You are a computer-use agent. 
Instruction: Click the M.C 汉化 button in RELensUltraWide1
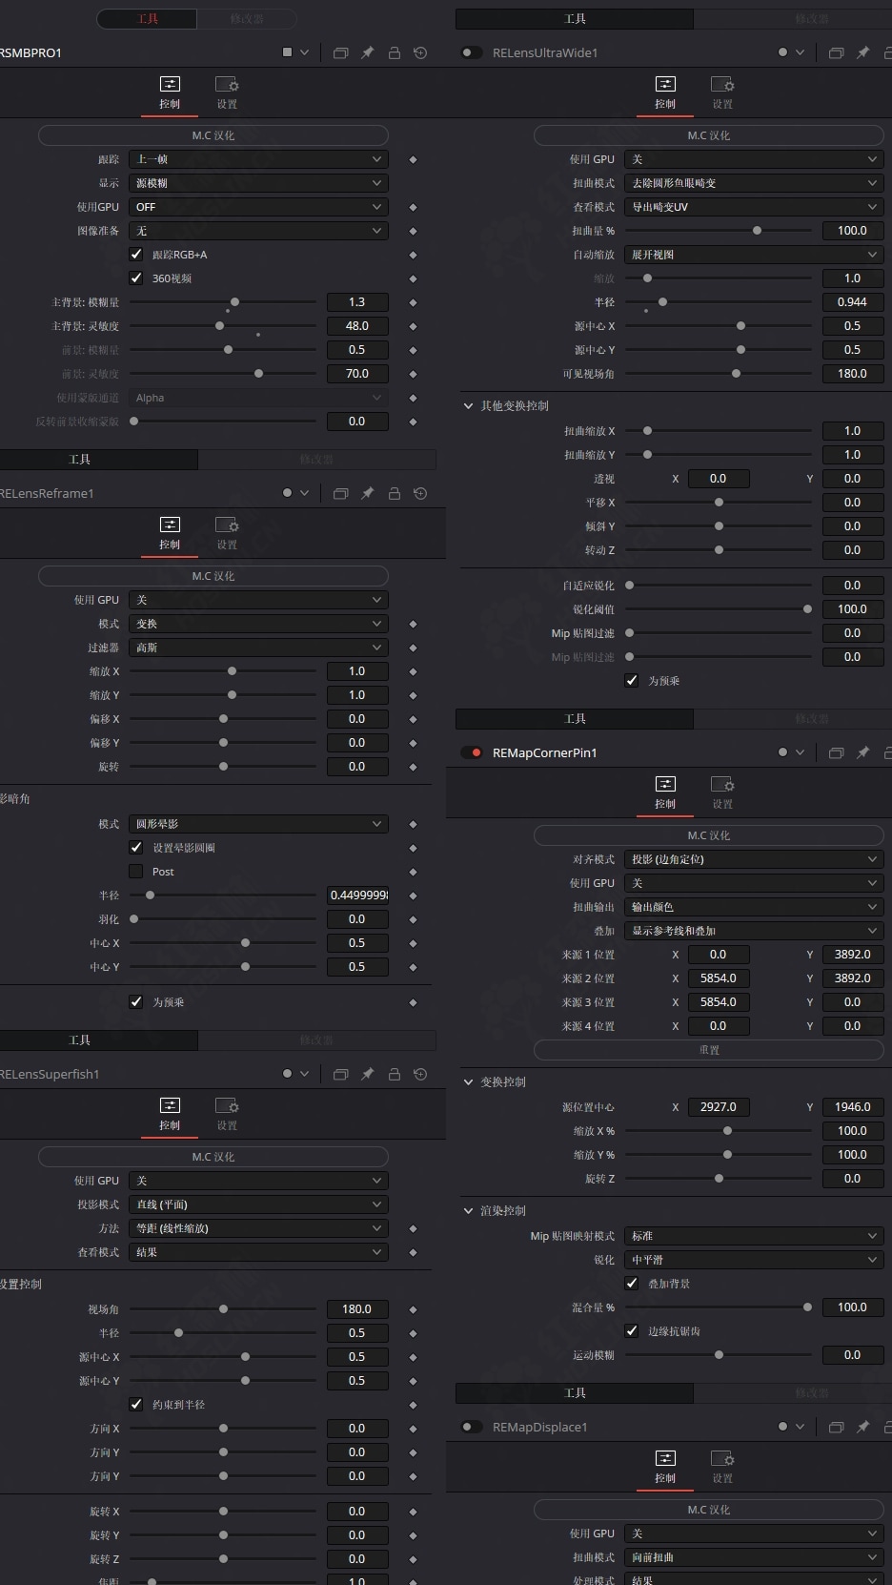click(x=709, y=135)
